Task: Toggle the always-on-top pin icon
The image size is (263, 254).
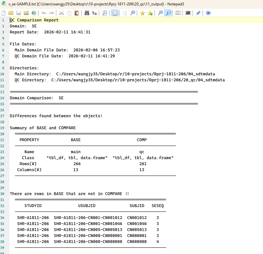Action: [198, 13]
